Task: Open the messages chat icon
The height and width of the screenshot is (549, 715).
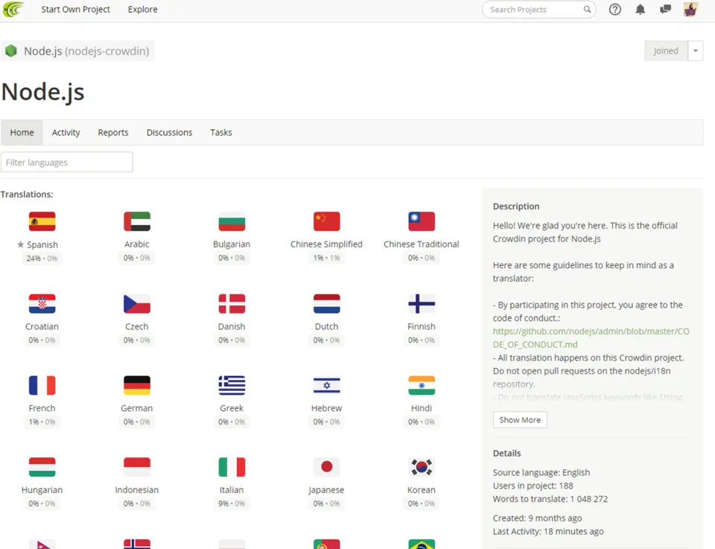Action: pyautogui.click(x=665, y=9)
